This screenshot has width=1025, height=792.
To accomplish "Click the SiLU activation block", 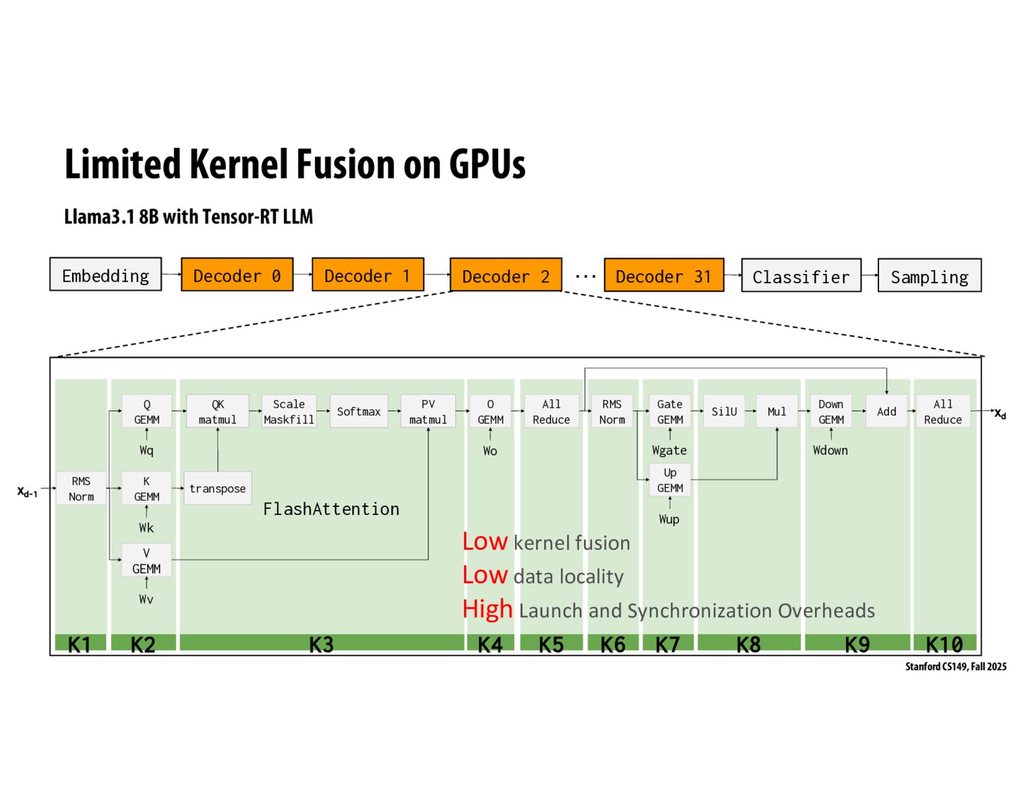I will [724, 411].
